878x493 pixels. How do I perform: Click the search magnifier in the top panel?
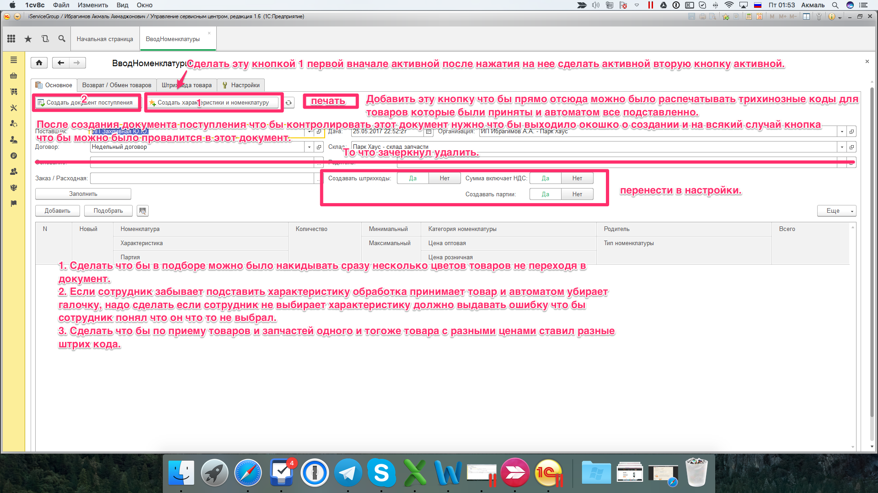62,39
